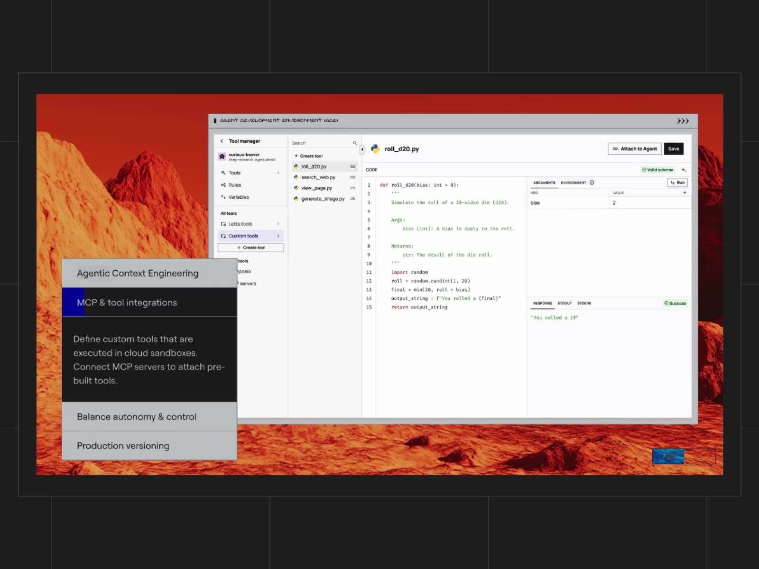This screenshot has height=569, width=759.
Task: Click the search magnifier icon
Action: tap(354, 143)
